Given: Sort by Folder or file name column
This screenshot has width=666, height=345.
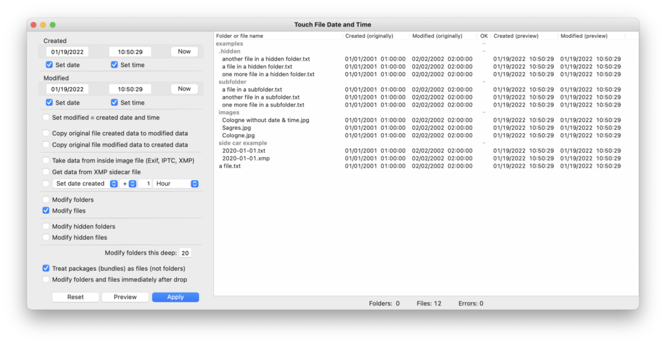Looking at the screenshot, I should 278,36.
